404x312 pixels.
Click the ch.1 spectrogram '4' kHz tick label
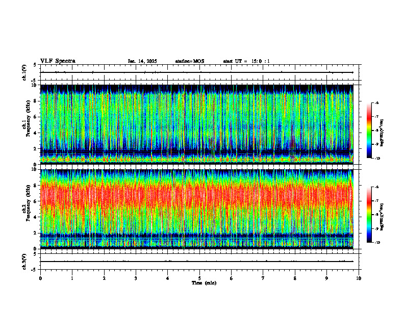click(x=36, y=133)
